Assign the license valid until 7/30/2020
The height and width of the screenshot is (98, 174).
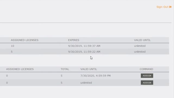point(147,76)
